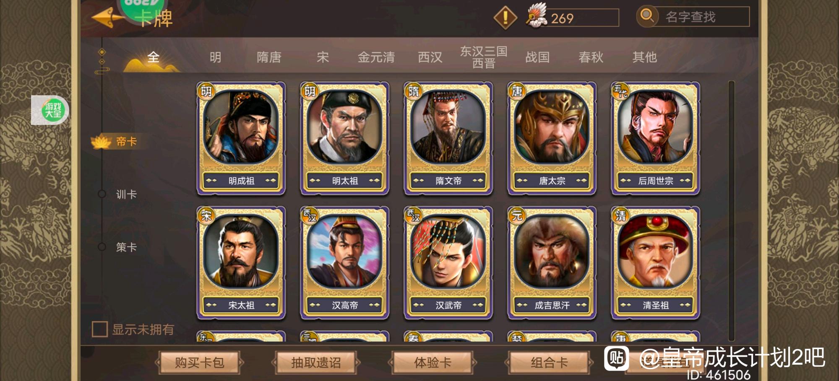Click the 明 dynasty badge on 明成祖 card
This screenshot has height=381, width=839.
(206, 91)
